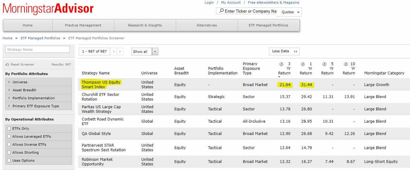Screen dimensions: 410x170
Task: Open Partnervest STAR Spectrum Sect Rotation
Action: click(x=104, y=148)
